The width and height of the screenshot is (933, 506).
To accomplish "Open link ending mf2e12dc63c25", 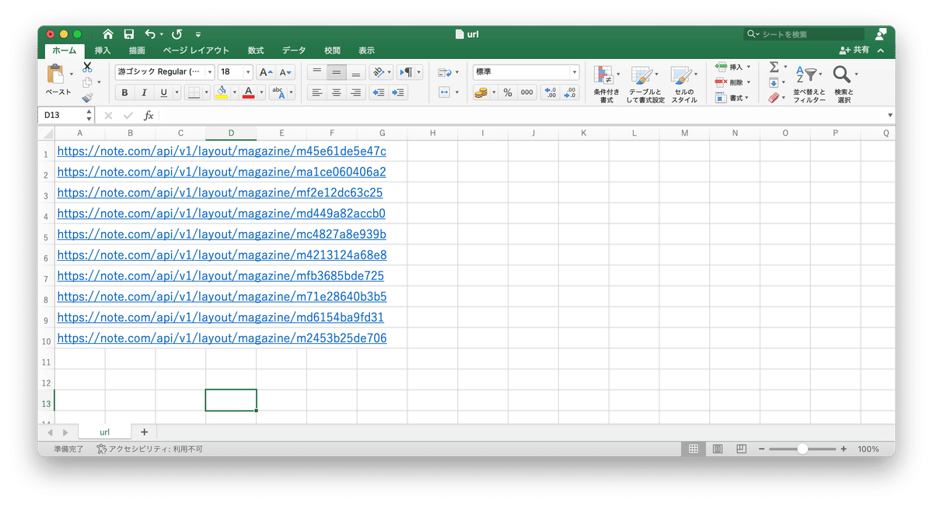I will pyautogui.click(x=220, y=192).
